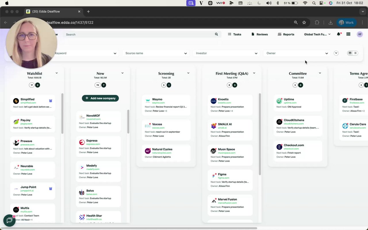The height and width of the screenshot is (230, 368).
Task: Open the macOS volume control
Action: point(269,3)
